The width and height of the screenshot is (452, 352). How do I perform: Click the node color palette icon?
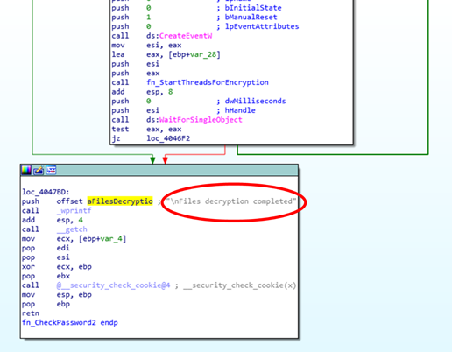[26, 170]
